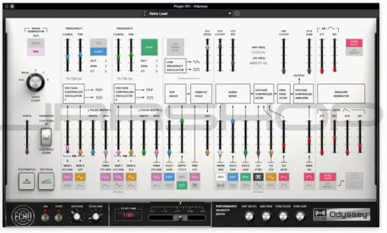Click the Echo Sustain knob
Screen dimensions: 387x233
[77, 217]
